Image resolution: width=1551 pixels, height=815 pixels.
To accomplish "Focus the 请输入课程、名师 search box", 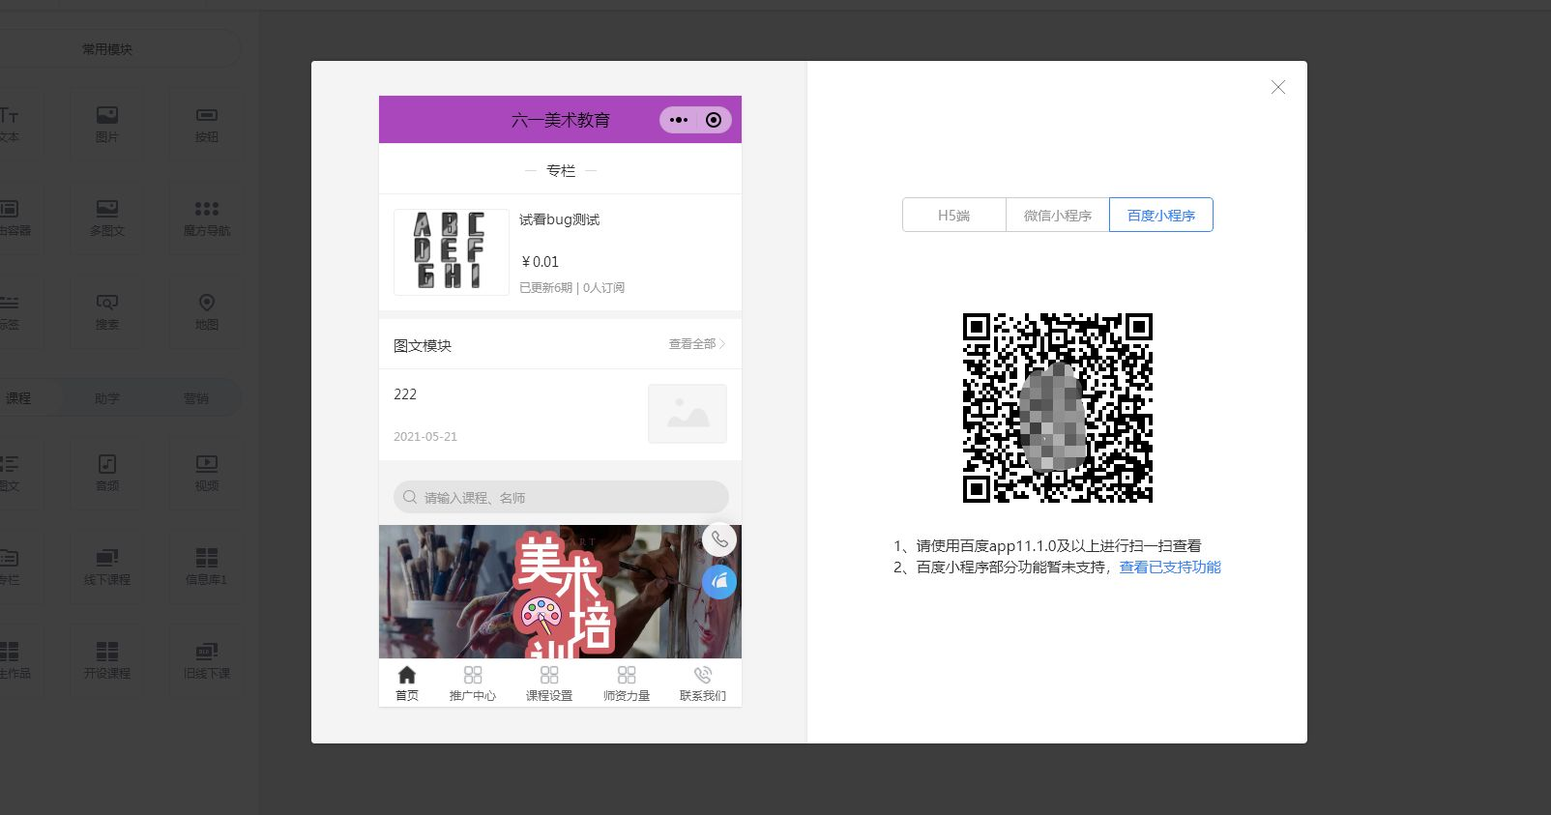I will tap(561, 497).
